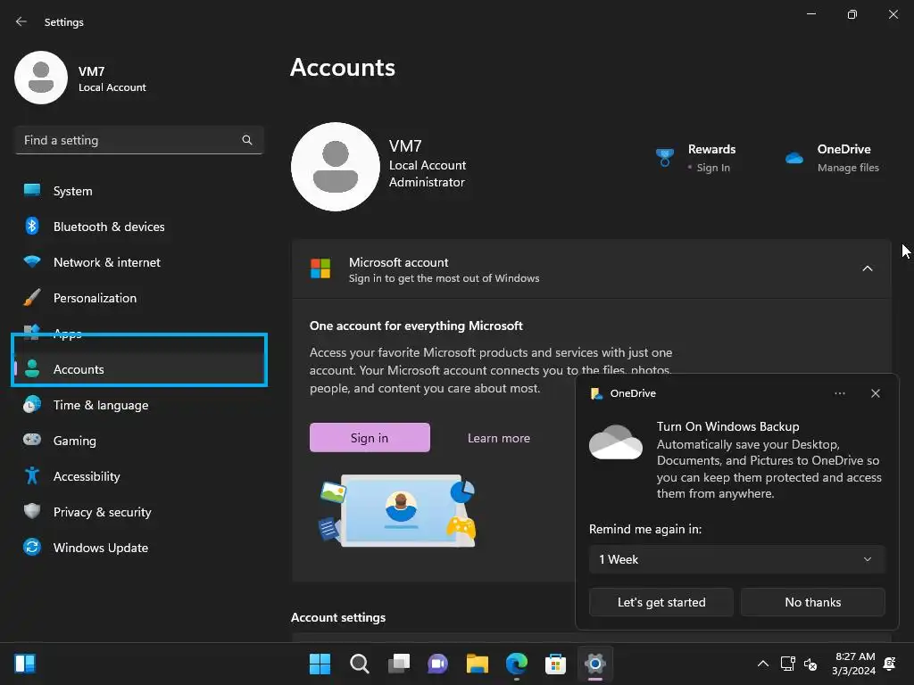Screen dimensions: 914x685
Task: Click the Rewards medal icon
Action: [664, 157]
